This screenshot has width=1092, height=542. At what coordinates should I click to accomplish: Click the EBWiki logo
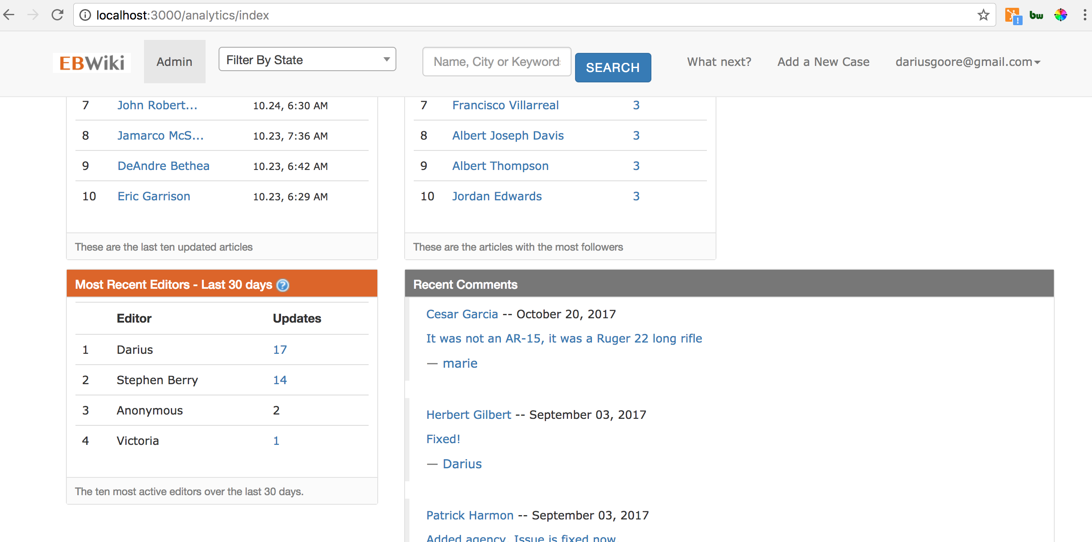click(x=91, y=62)
